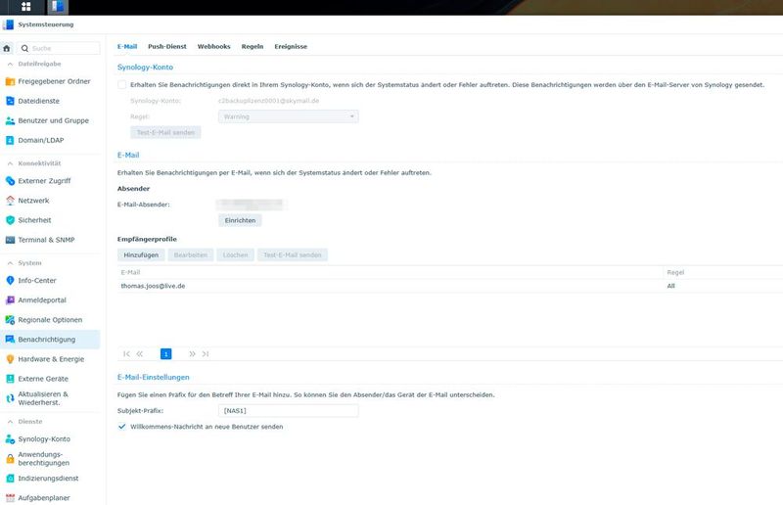Open Externer Zugriff icon

tap(10, 181)
